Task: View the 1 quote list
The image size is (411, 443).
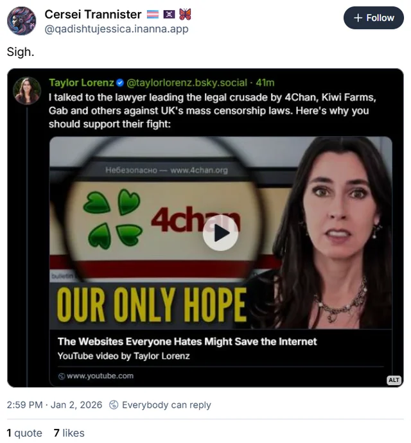Action: click(24, 433)
